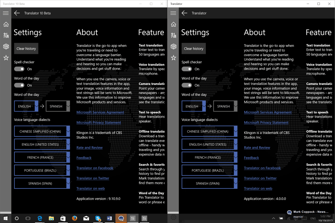Image resolution: width=335 pixels, height=223 pixels.
Task: Open Translator on web in Translator 10 Beta
Action: click(x=91, y=188)
